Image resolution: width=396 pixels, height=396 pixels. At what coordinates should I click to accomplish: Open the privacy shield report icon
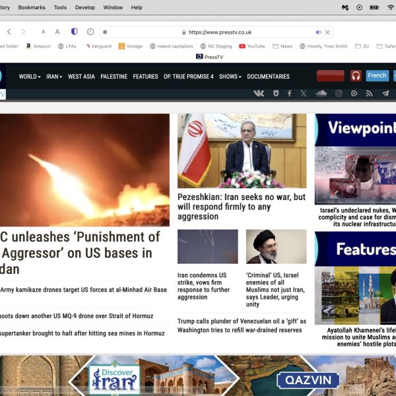click(x=74, y=32)
